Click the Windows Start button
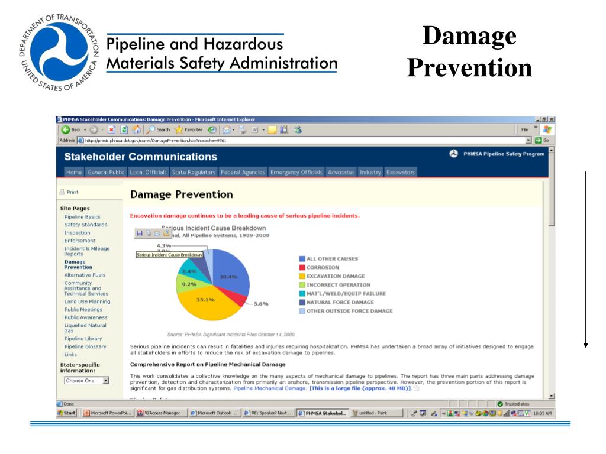Viewport: 606px width, 454px height. tap(66, 413)
